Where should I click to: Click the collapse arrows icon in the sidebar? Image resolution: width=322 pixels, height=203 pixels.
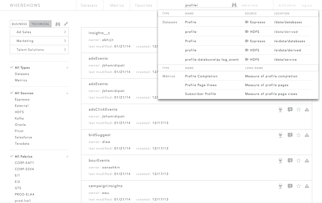(x=66, y=24)
